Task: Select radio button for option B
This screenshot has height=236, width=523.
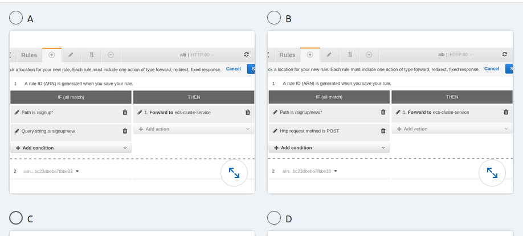Action: tap(274, 18)
